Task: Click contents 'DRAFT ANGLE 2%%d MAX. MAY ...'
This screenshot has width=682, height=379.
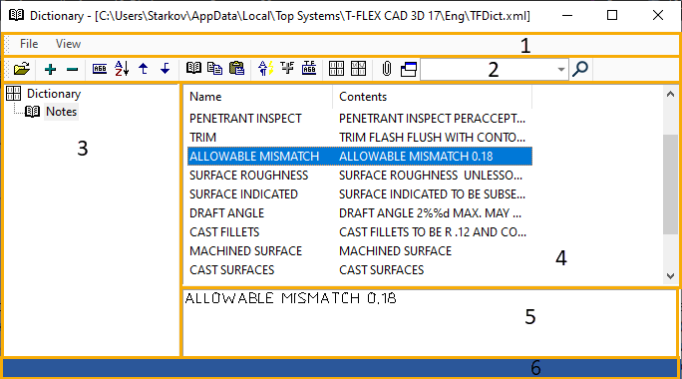Action: tap(430, 213)
